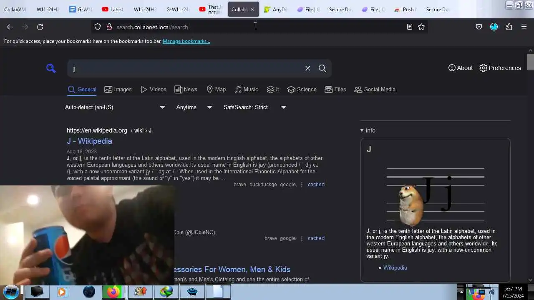Click the page vertical scrollbar thumb
This screenshot has width=534, height=300.
coord(530,62)
